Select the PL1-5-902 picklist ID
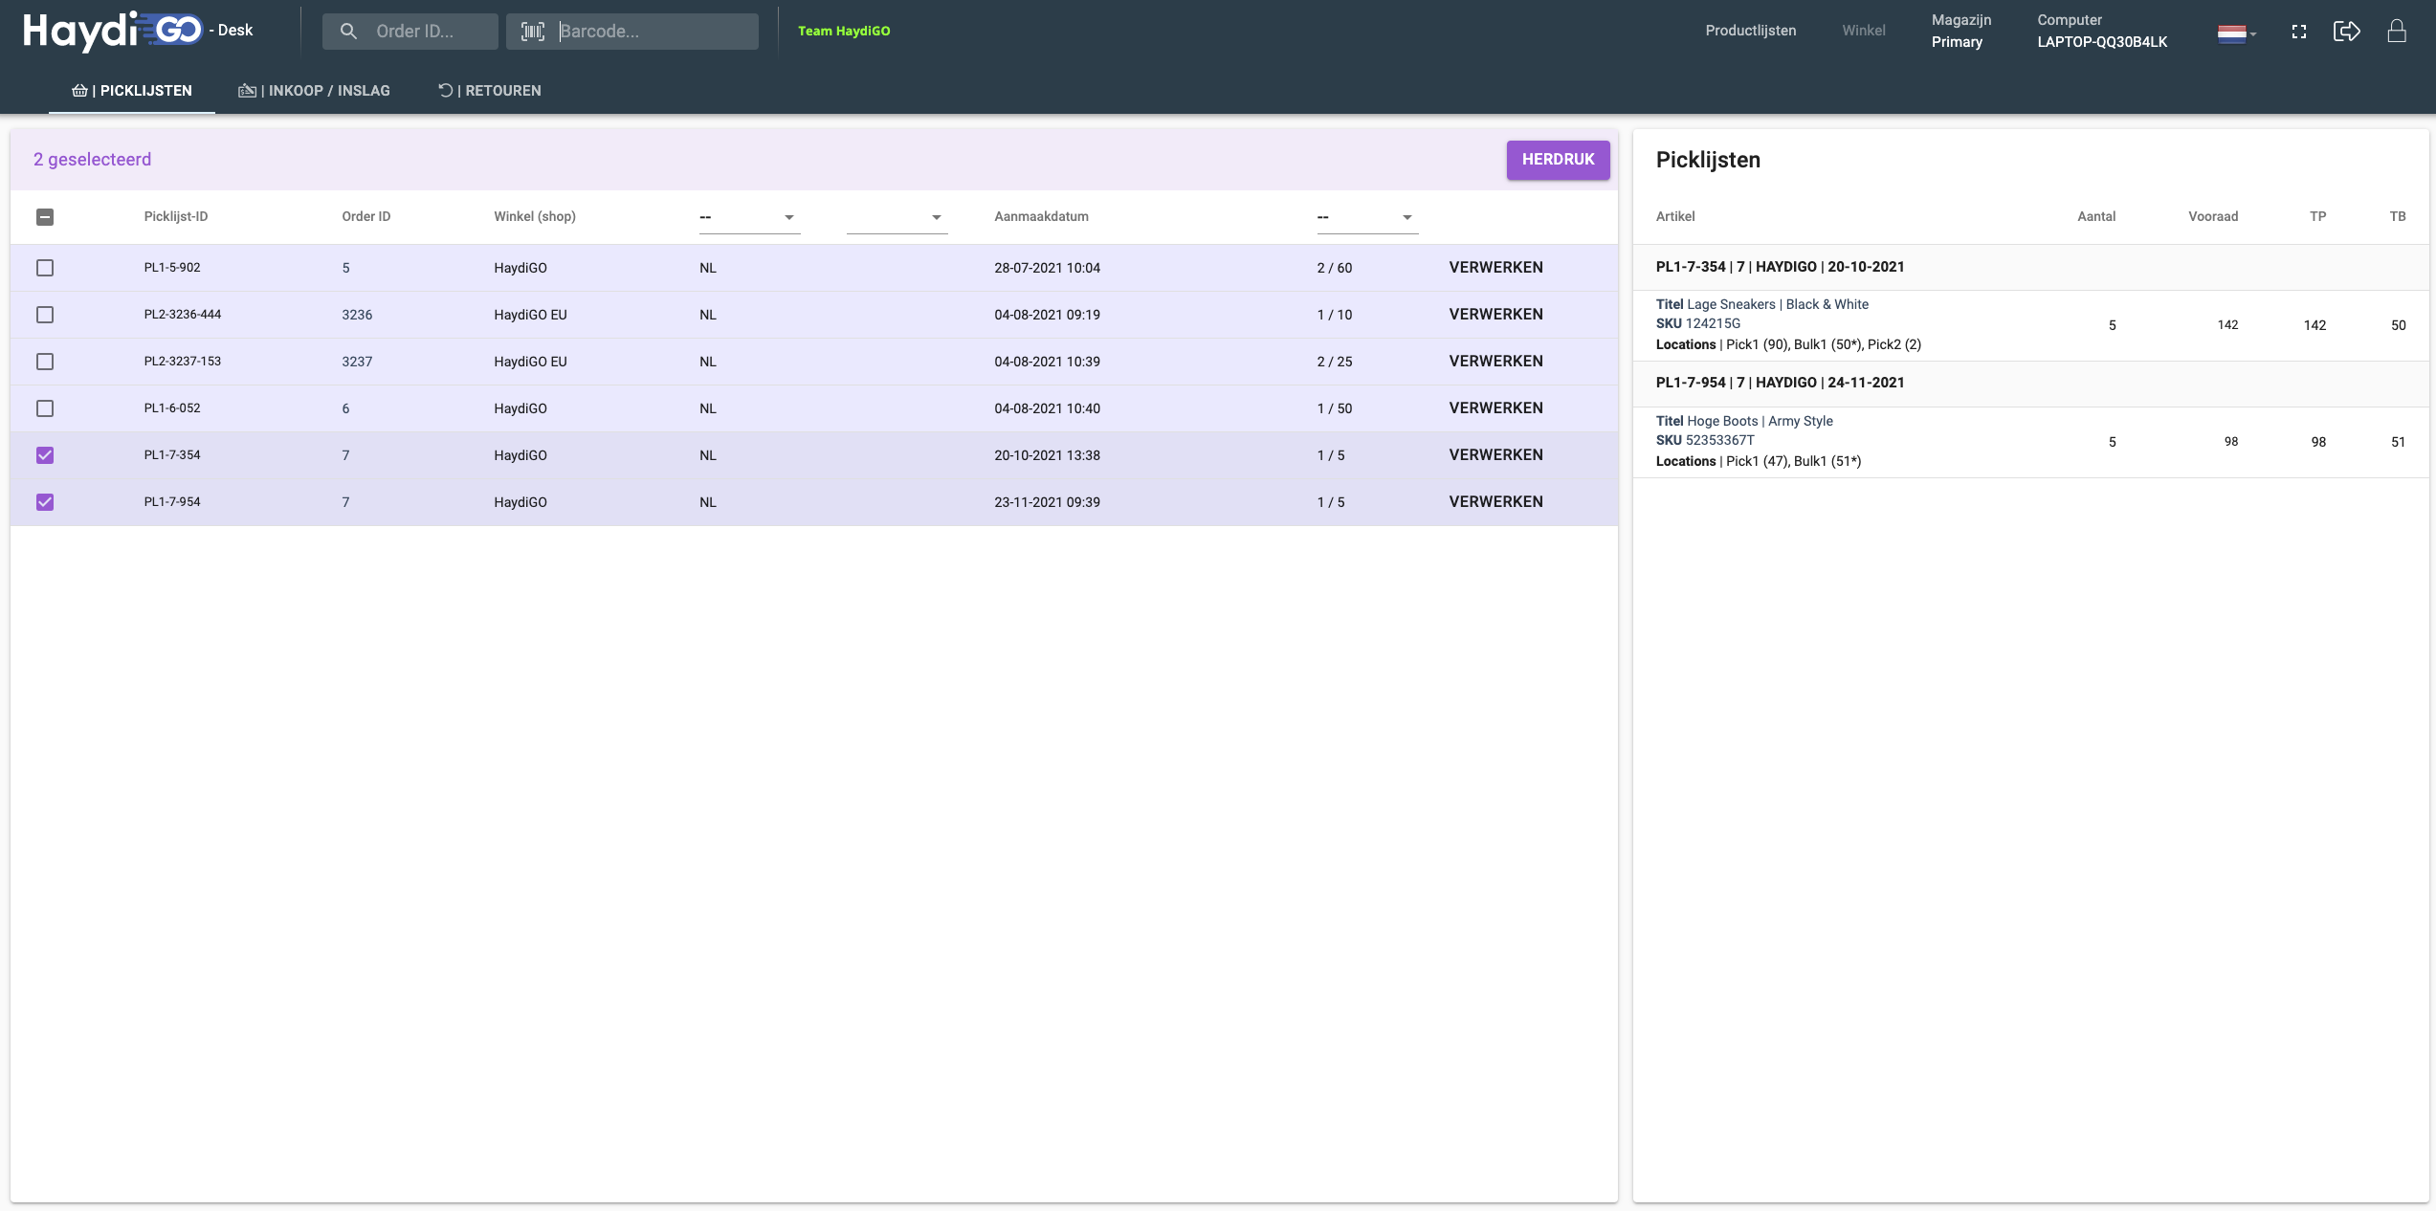 click(x=172, y=268)
